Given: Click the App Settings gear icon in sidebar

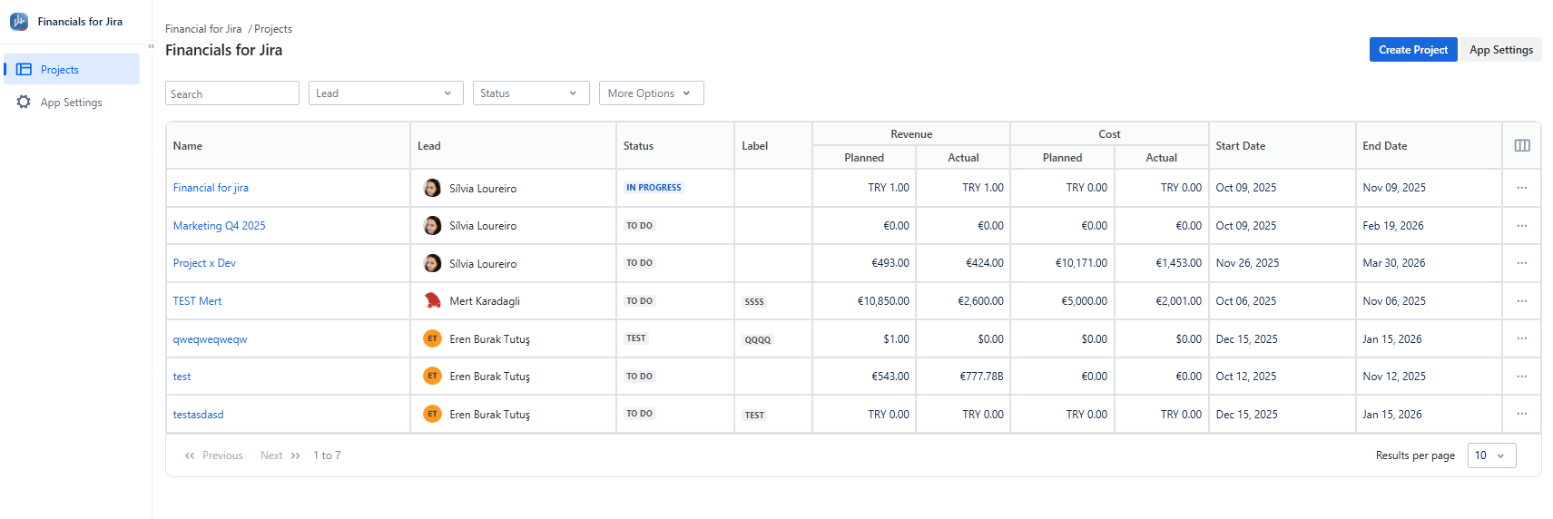Looking at the screenshot, I should [25, 102].
